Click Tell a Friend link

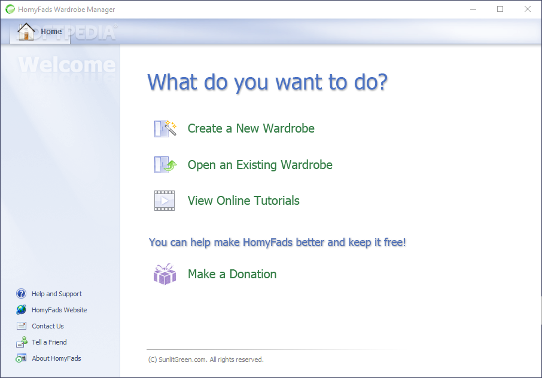[x=49, y=342]
